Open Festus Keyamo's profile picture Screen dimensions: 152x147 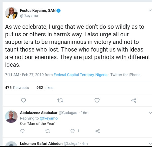tap(11, 13)
